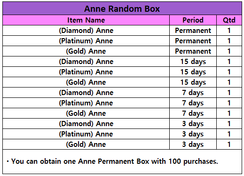Select the Period column header
Image resolution: width=244 pixels, height=176 pixels.
[193, 20]
